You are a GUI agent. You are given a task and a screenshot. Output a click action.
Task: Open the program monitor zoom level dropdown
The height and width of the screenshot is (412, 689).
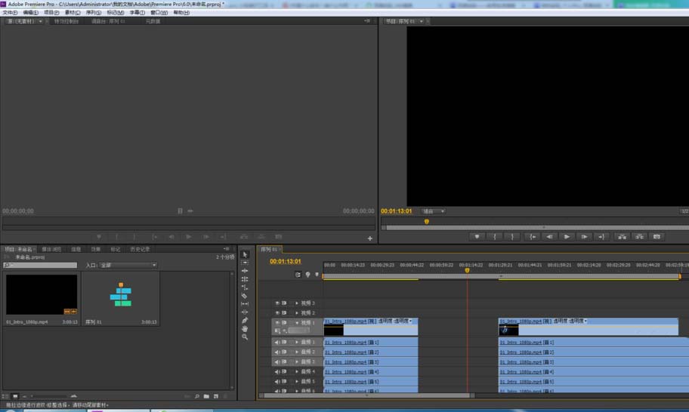(x=433, y=211)
